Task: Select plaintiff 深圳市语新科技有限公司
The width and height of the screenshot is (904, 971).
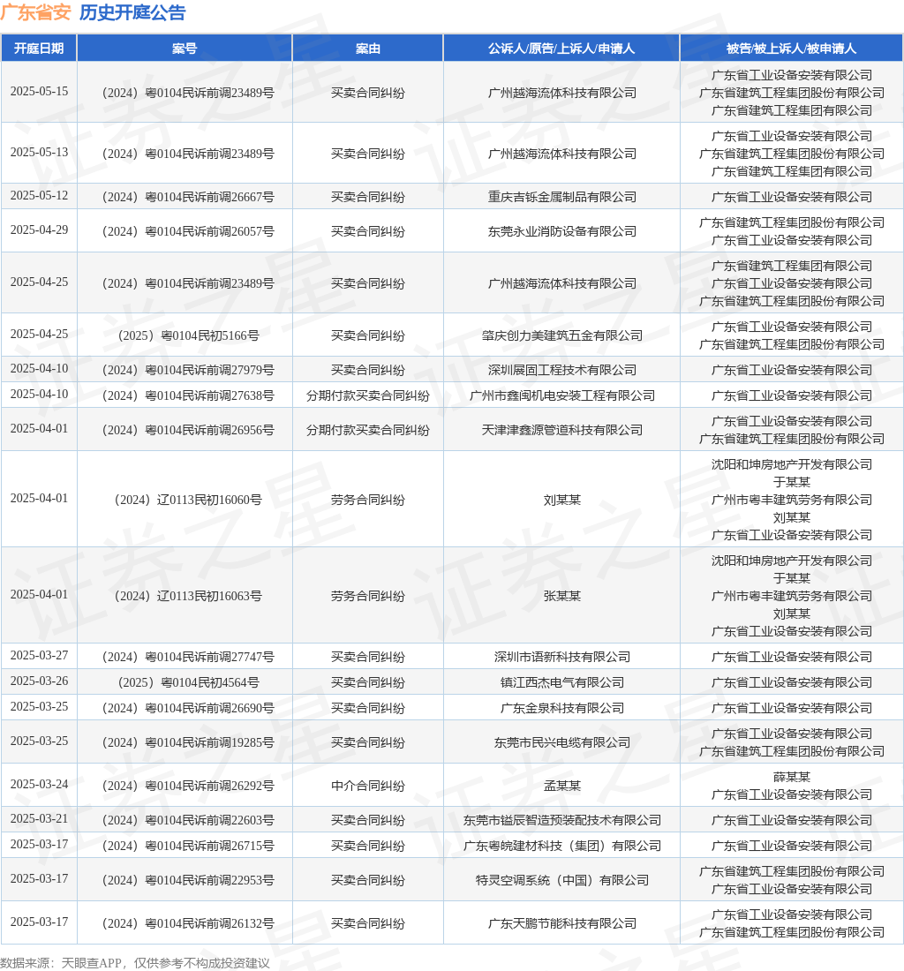Action: 561,657
